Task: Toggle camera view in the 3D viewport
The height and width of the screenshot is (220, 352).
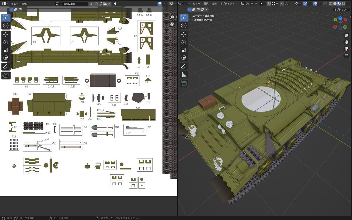Action: [346, 49]
